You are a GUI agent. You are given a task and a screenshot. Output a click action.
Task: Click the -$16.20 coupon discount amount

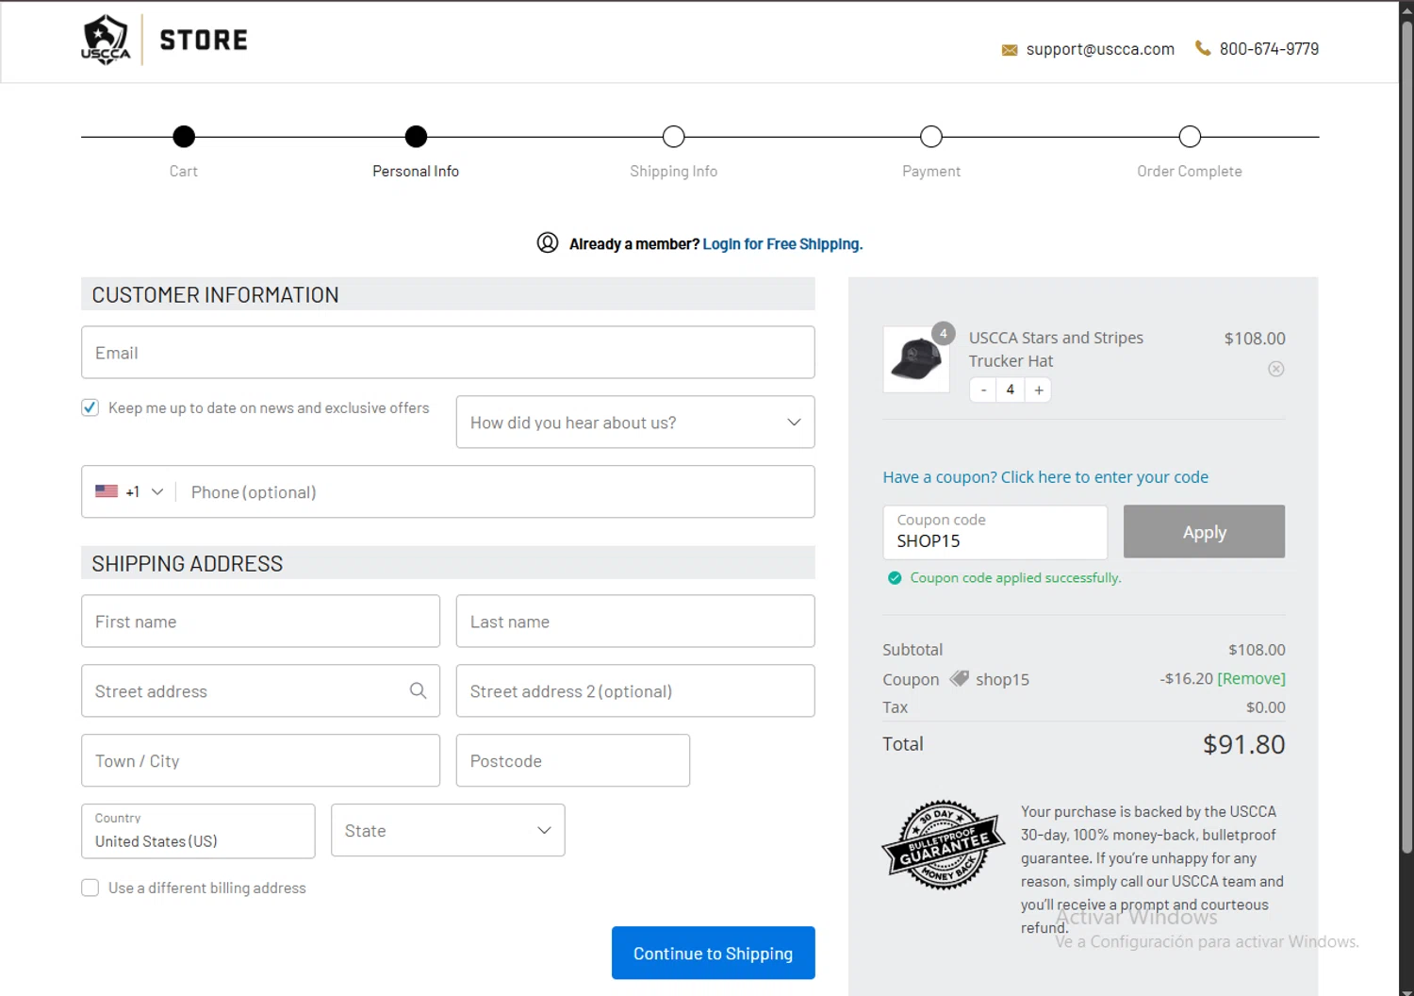(1186, 678)
